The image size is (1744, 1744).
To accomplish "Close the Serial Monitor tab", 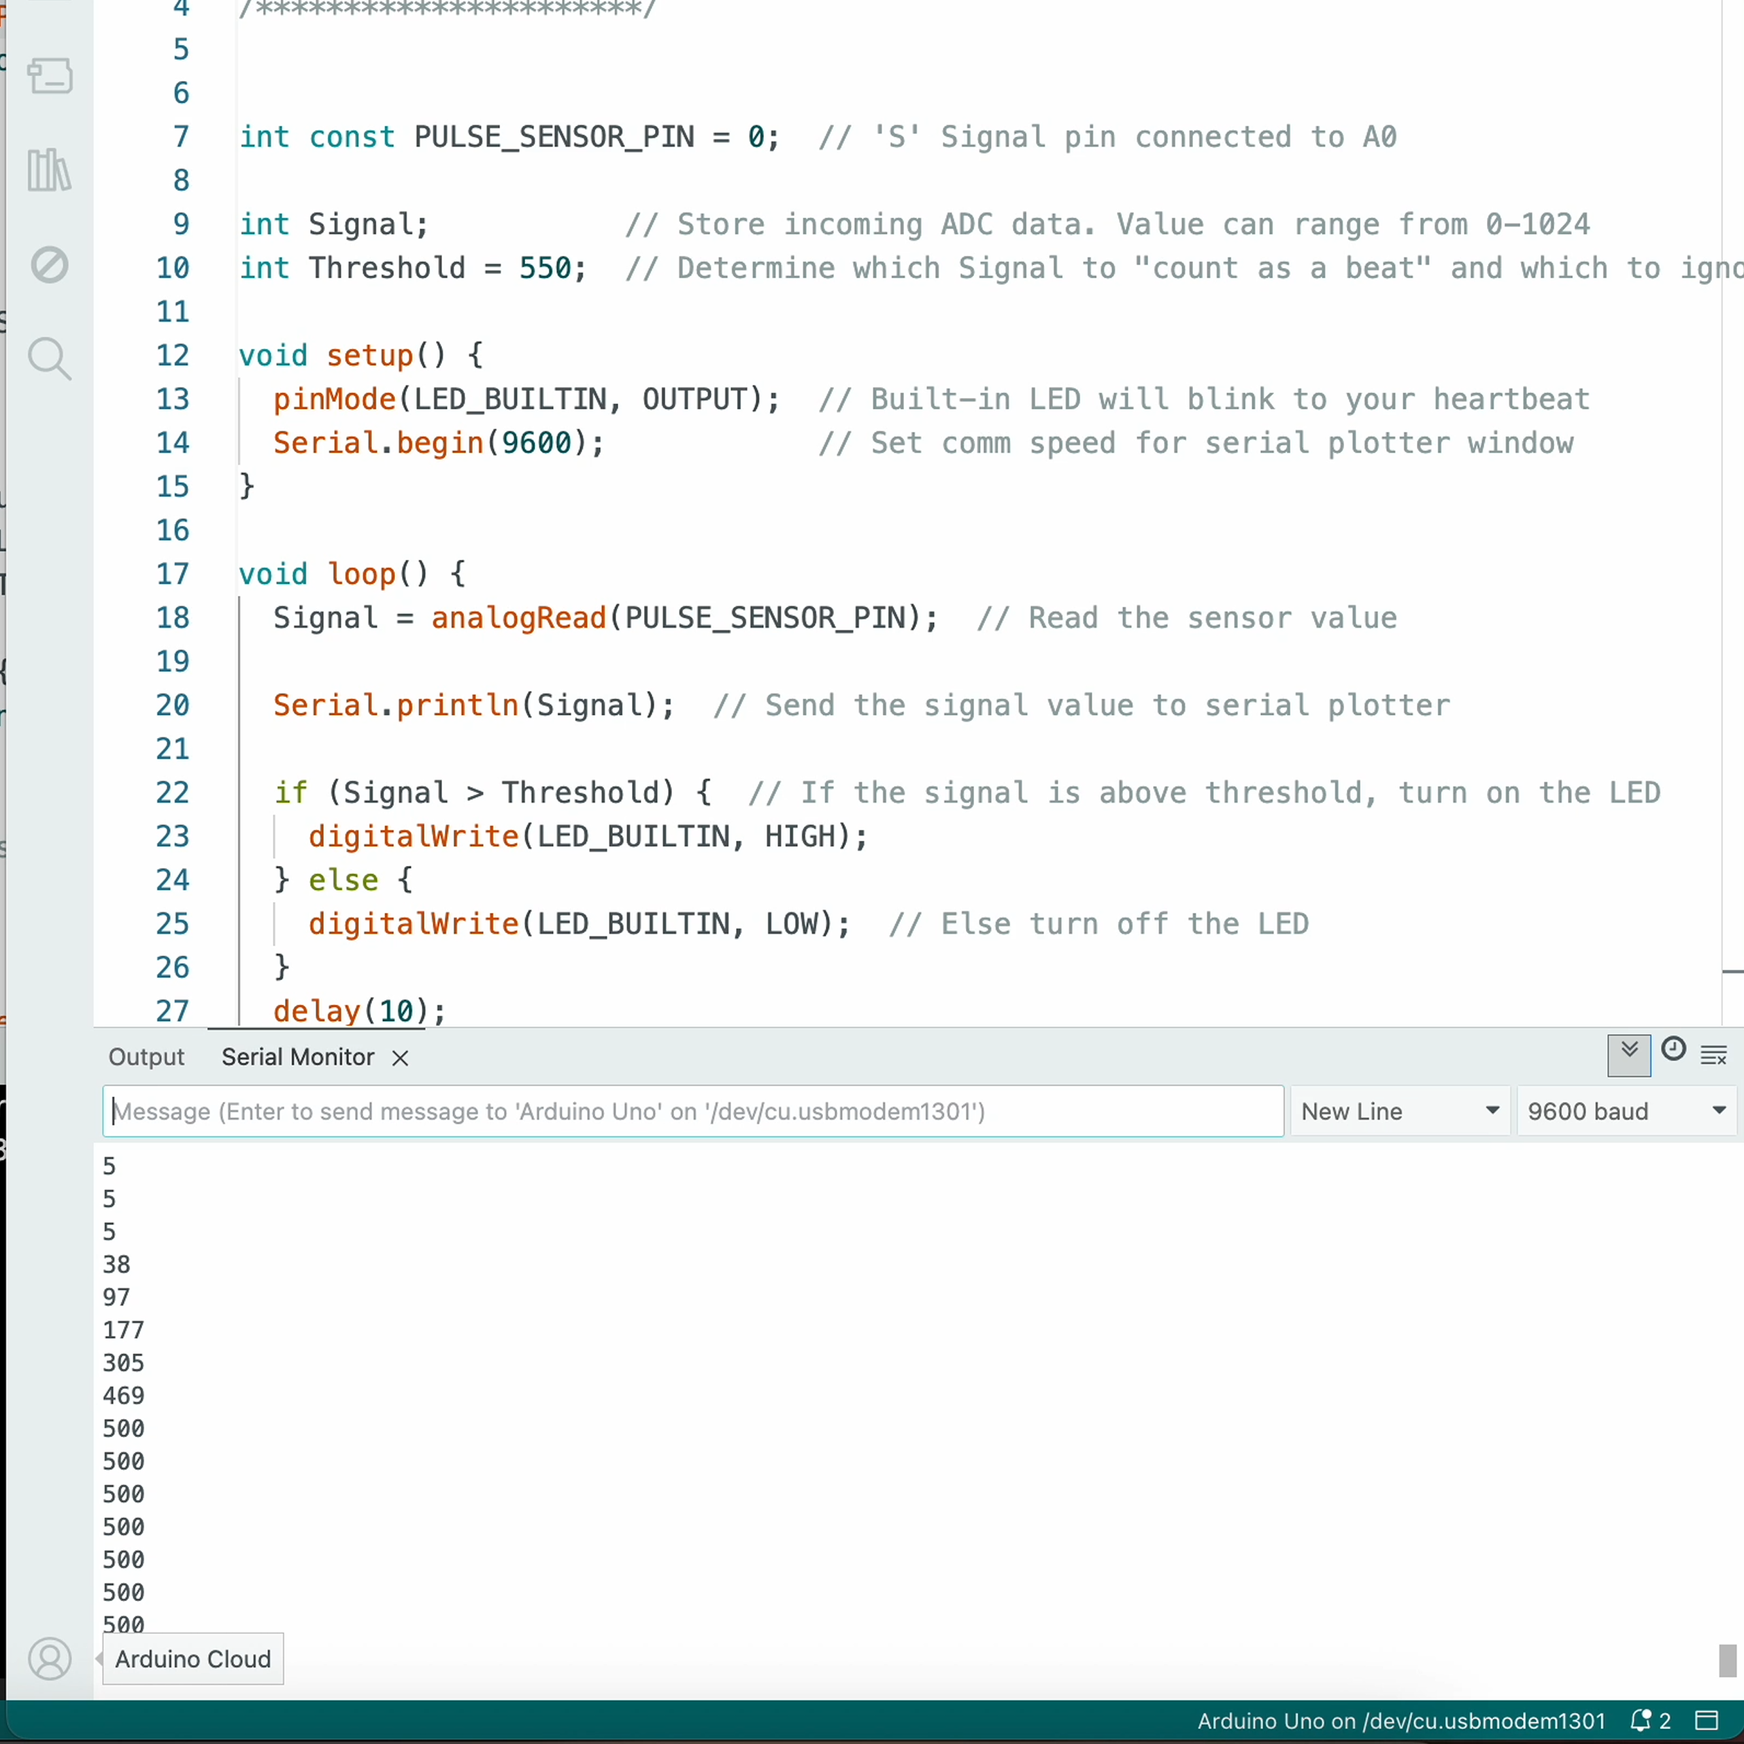I will point(399,1057).
